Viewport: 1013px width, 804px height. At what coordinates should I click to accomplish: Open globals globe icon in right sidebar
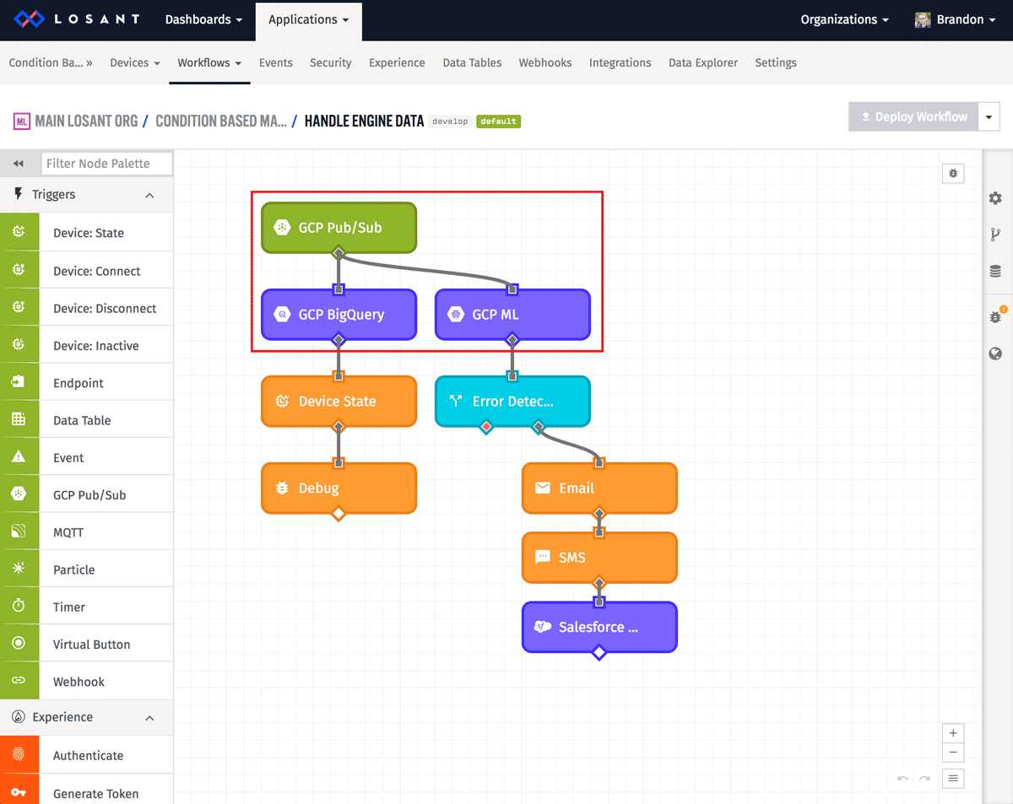996,354
